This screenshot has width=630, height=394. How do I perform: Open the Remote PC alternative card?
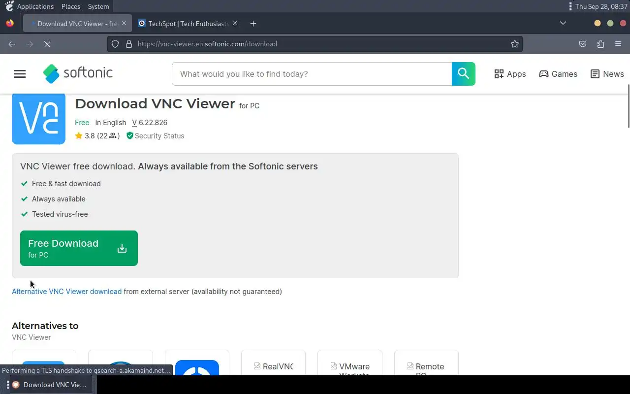(x=426, y=362)
